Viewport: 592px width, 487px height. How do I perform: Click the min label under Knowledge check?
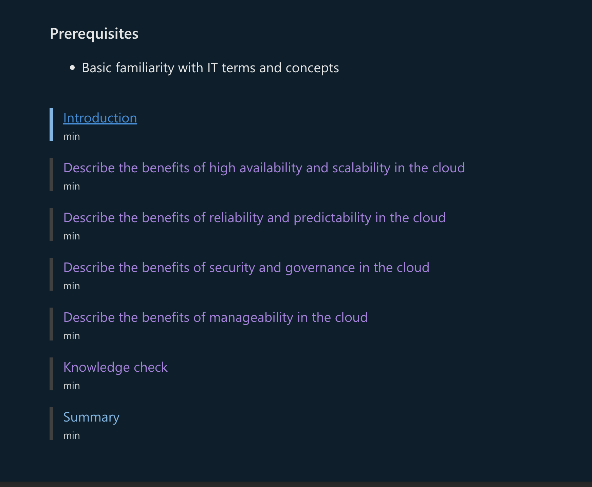(72, 386)
